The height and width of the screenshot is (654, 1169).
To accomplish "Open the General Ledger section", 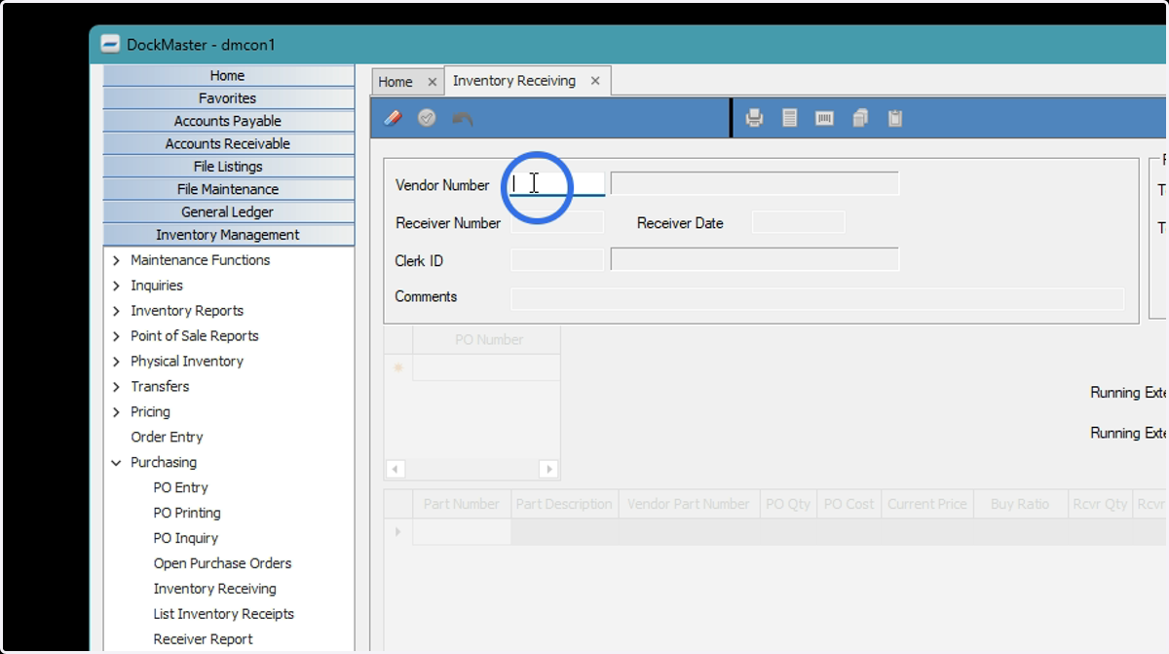I will click(228, 212).
